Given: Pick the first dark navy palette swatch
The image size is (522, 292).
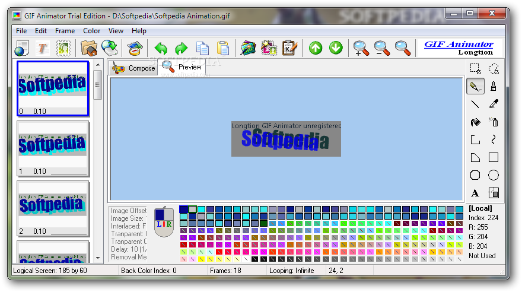Looking at the screenshot, I should (x=183, y=209).
